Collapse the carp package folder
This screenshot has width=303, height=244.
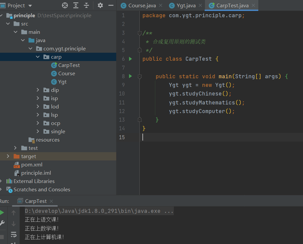pos(38,57)
